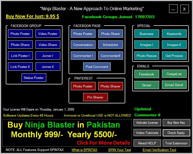Viewport: 193px width, 154px height.
Task: Open the Business special tool
Action: (147, 34)
